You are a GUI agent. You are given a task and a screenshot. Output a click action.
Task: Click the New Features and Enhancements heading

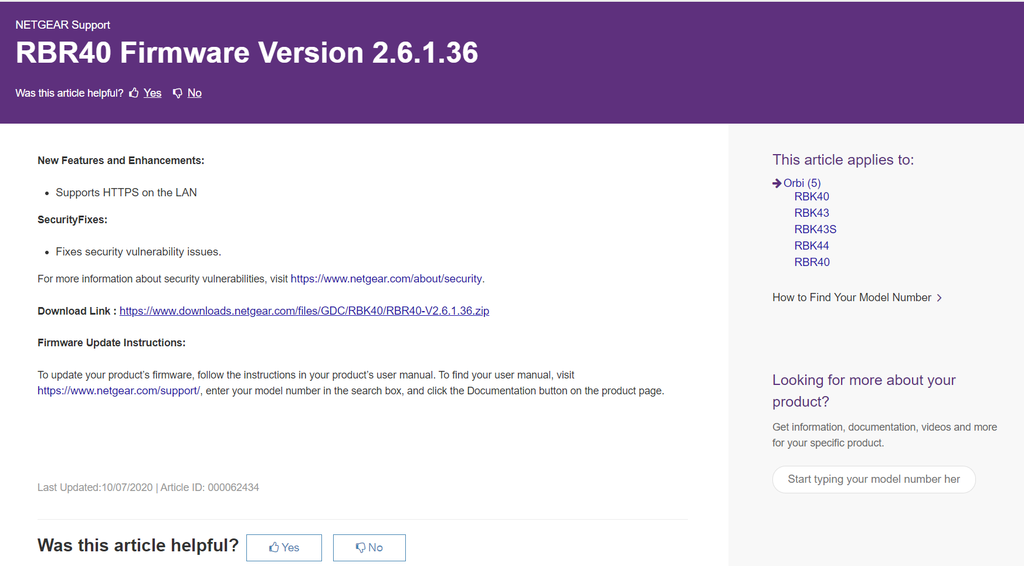121,161
